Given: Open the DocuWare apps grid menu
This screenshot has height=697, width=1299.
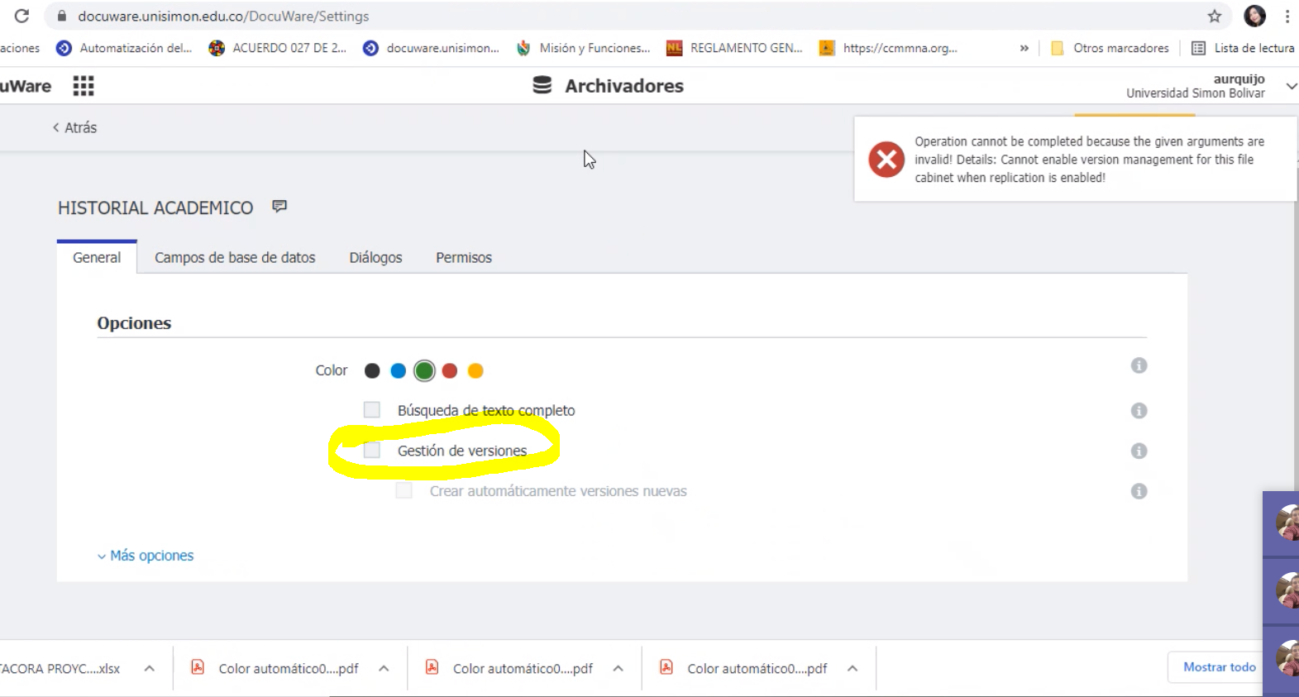Looking at the screenshot, I should click(x=84, y=86).
